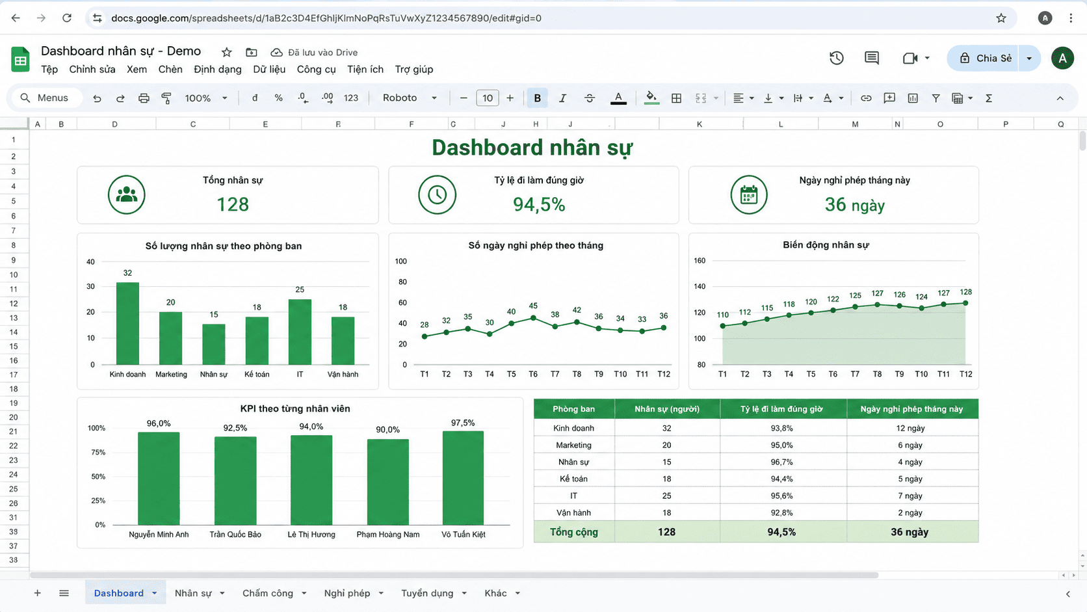This screenshot has width=1087, height=612.
Task: Click the Undo arrow in the toolbar
Action: 97,98
